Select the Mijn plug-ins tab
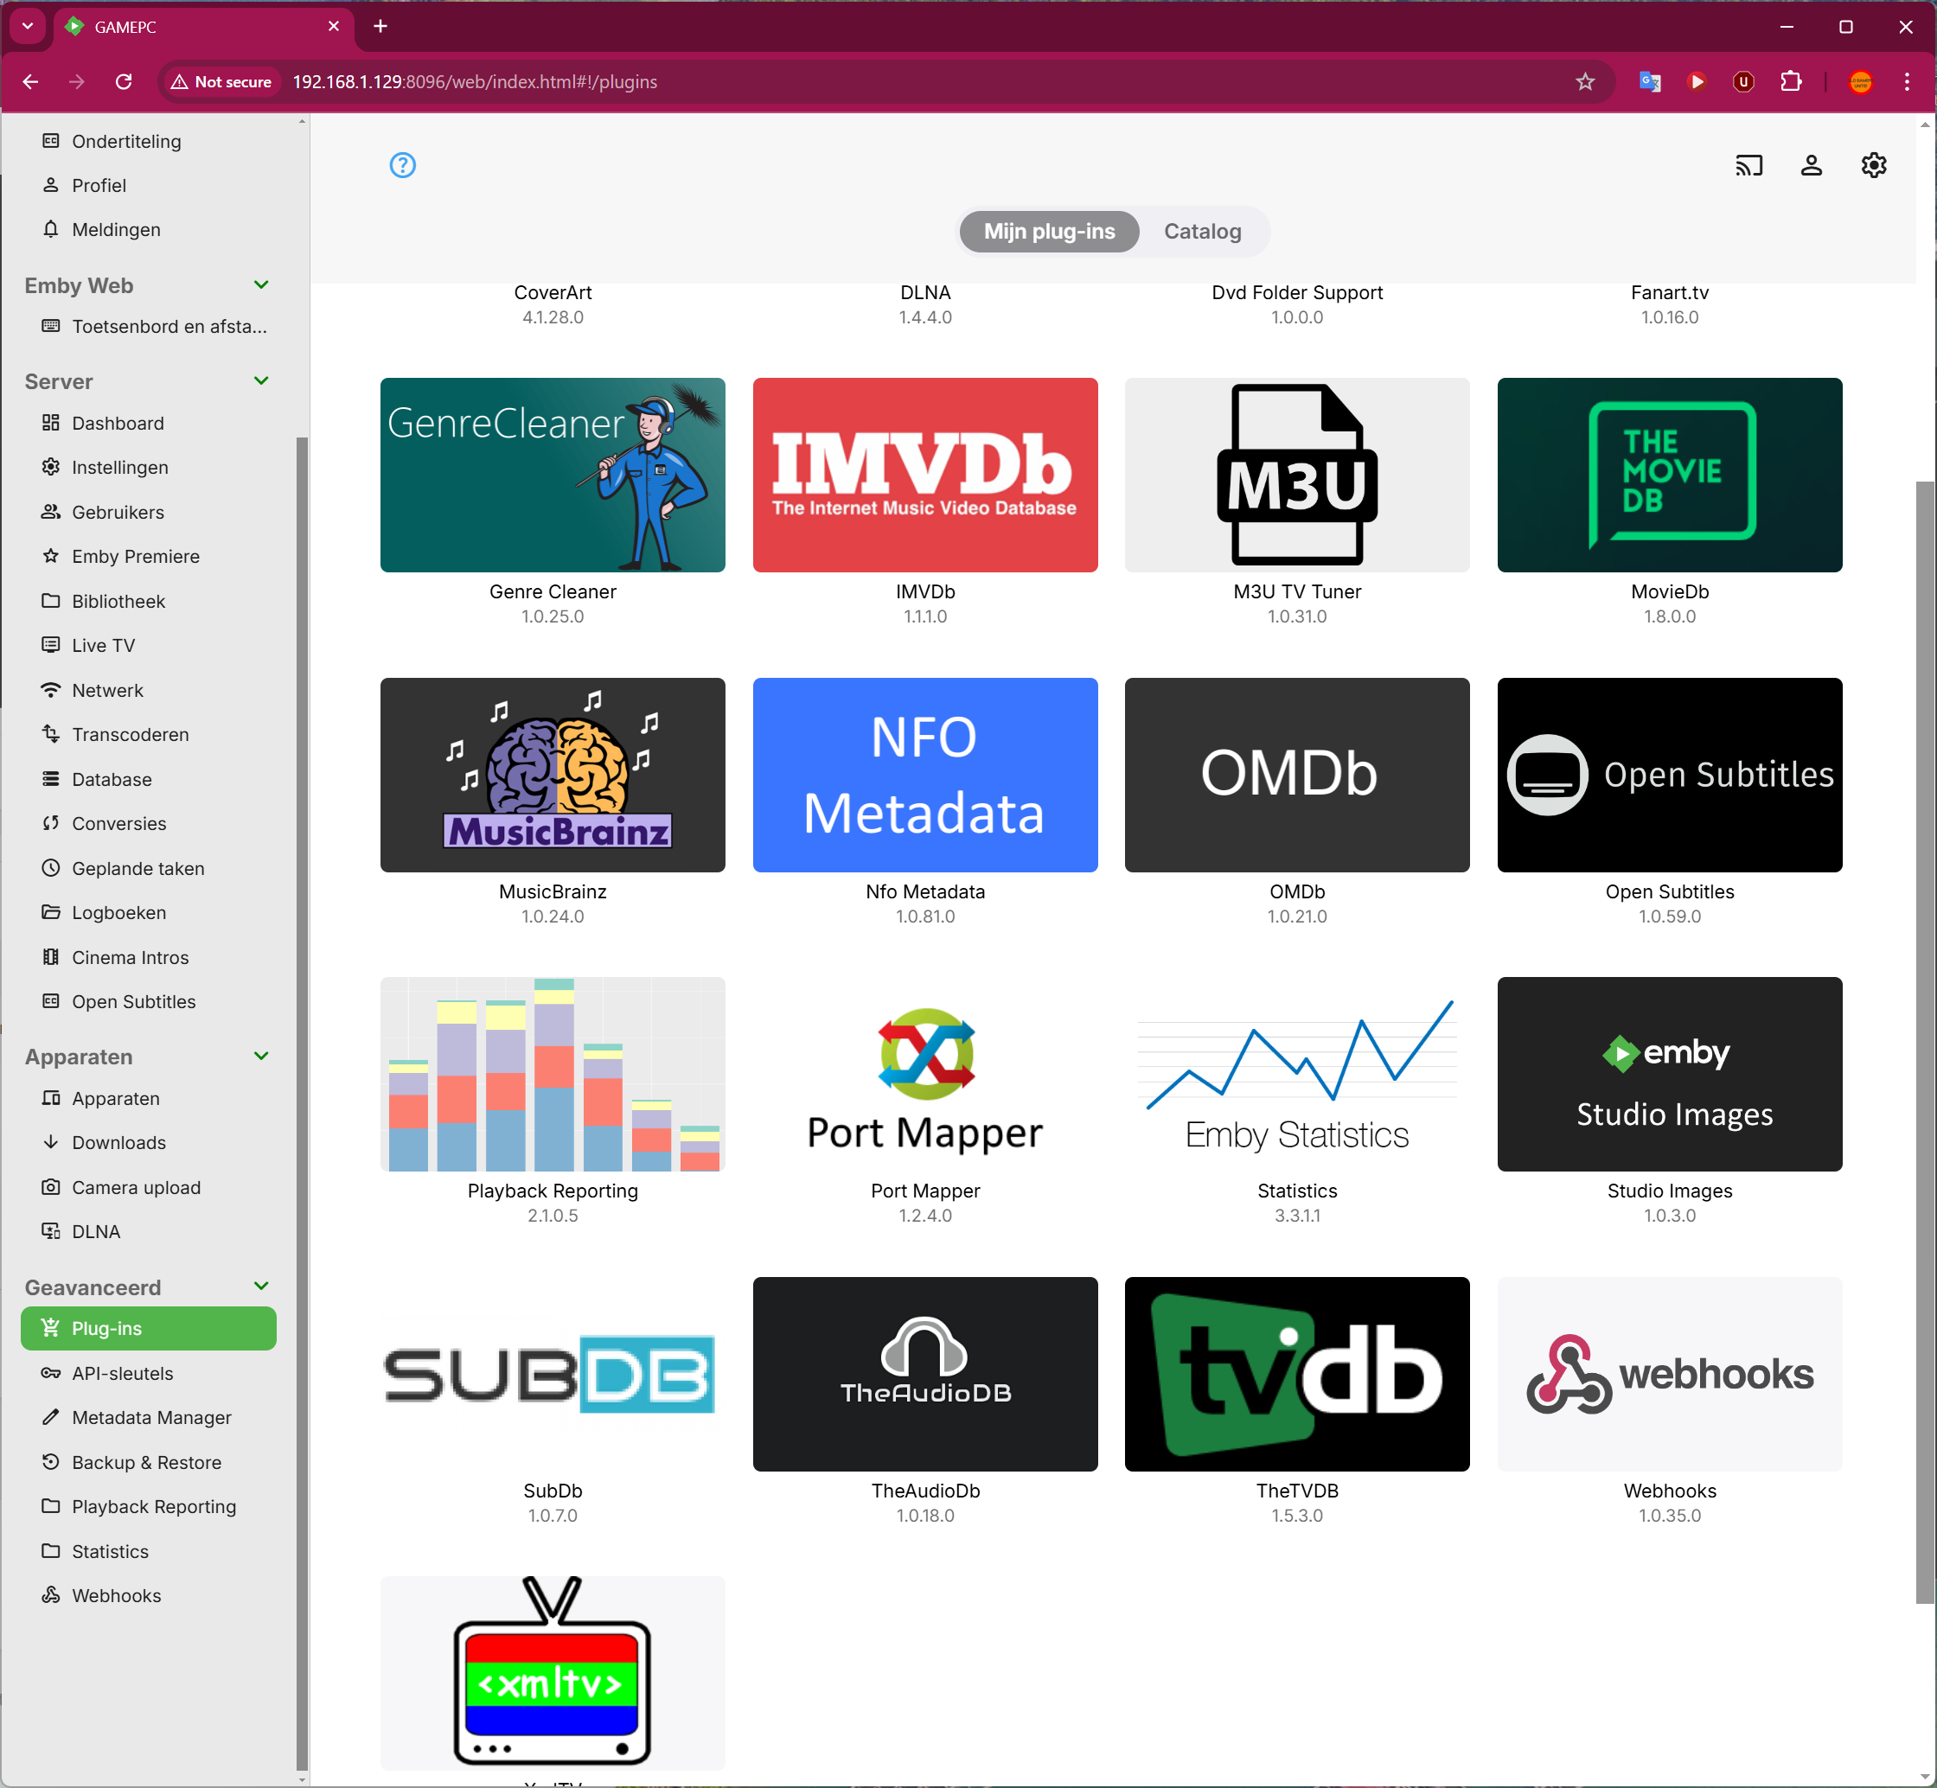This screenshot has width=1937, height=1788. click(1049, 233)
